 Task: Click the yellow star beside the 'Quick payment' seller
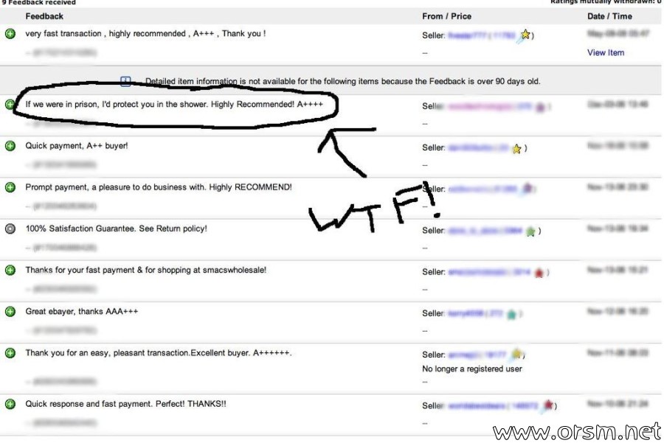point(516,148)
